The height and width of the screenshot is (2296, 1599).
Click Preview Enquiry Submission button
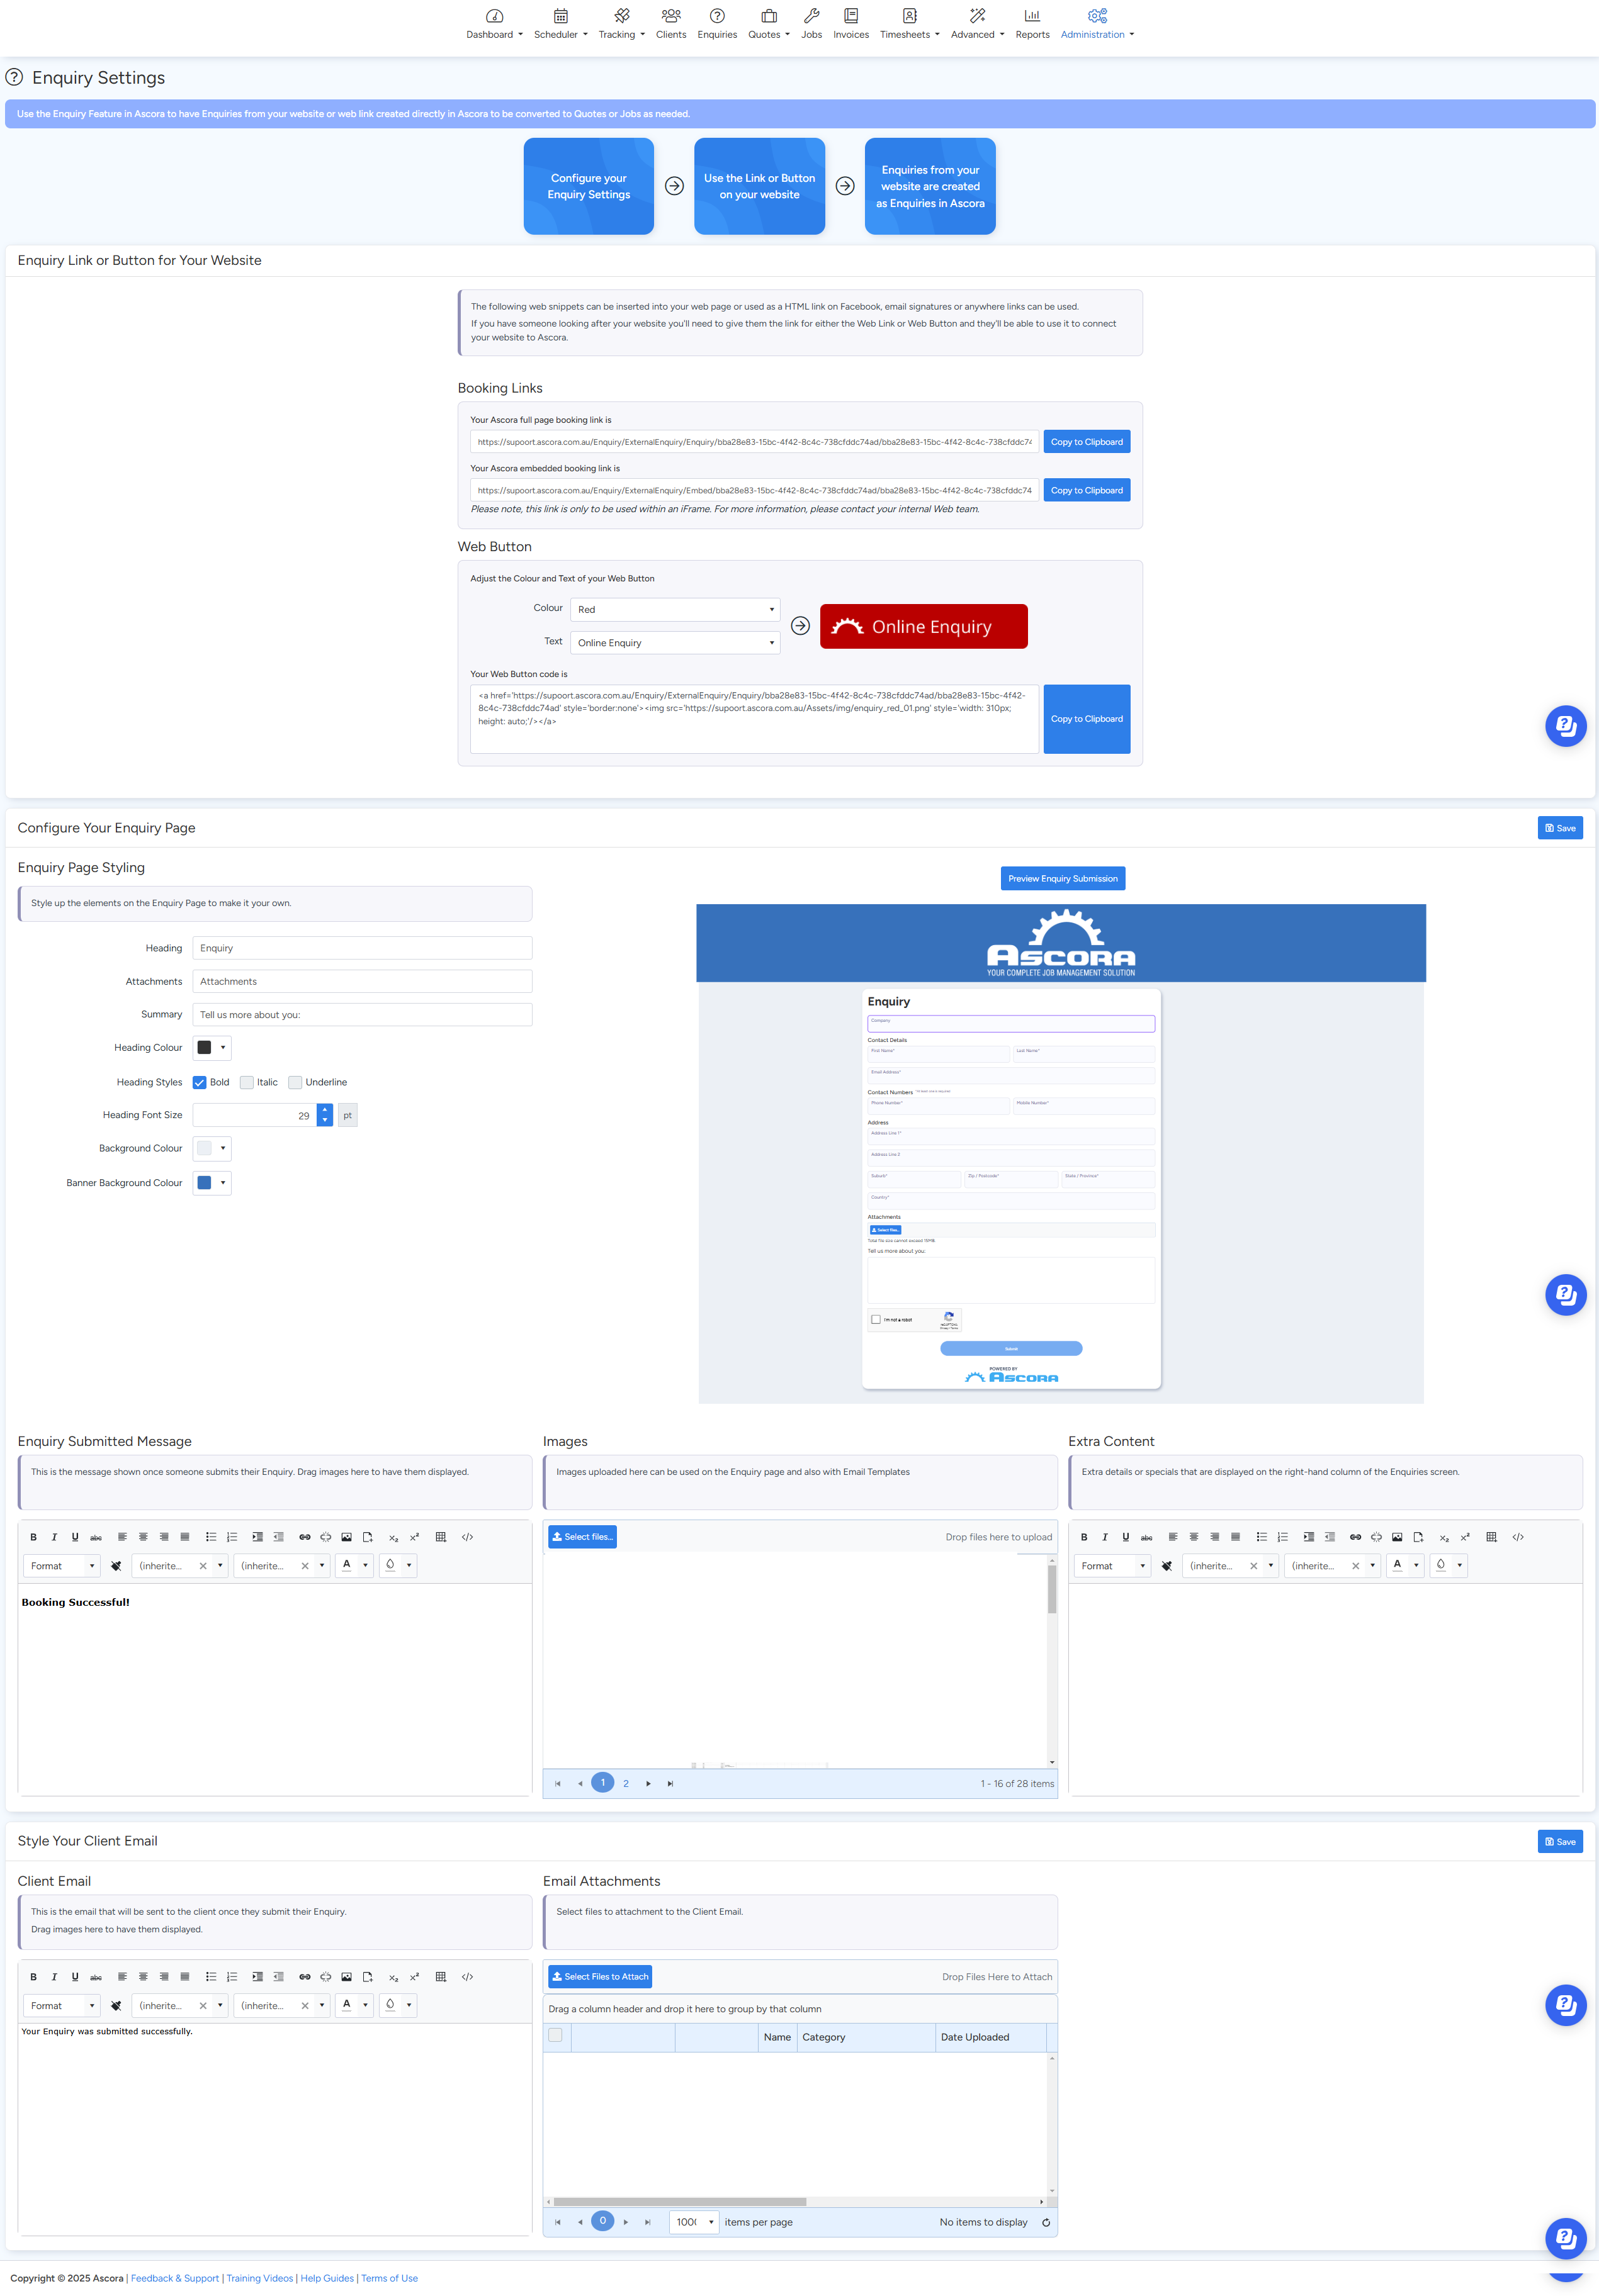1061,878
